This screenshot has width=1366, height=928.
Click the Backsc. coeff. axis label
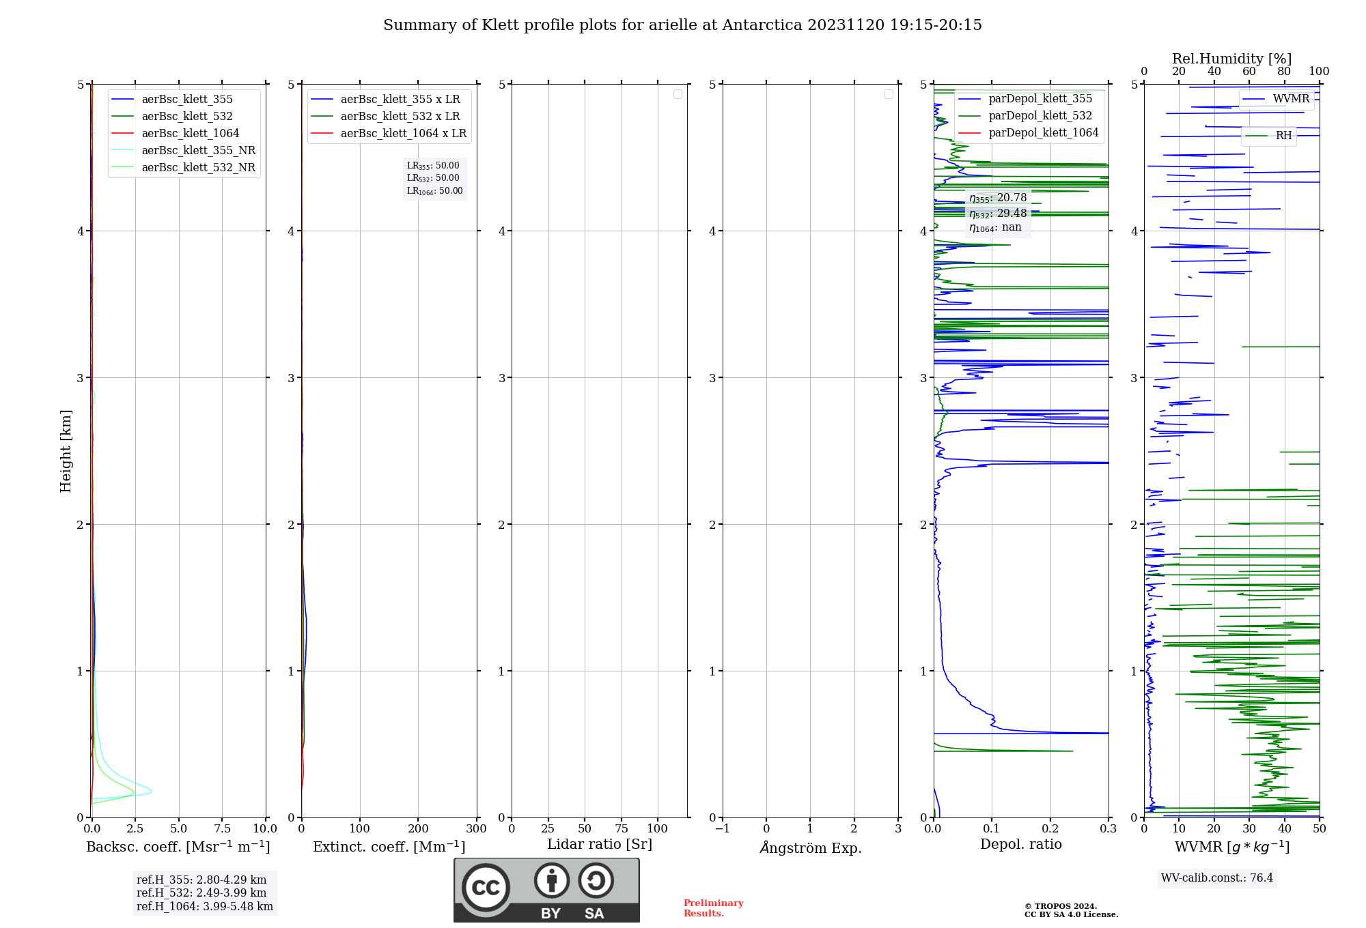click(178, 847)
